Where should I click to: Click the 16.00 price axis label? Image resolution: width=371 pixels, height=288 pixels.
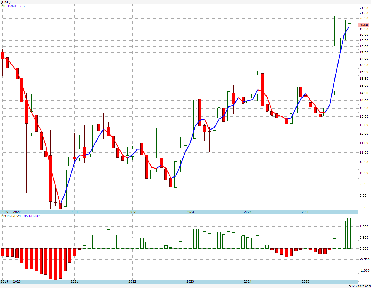[x=364, y=72]
